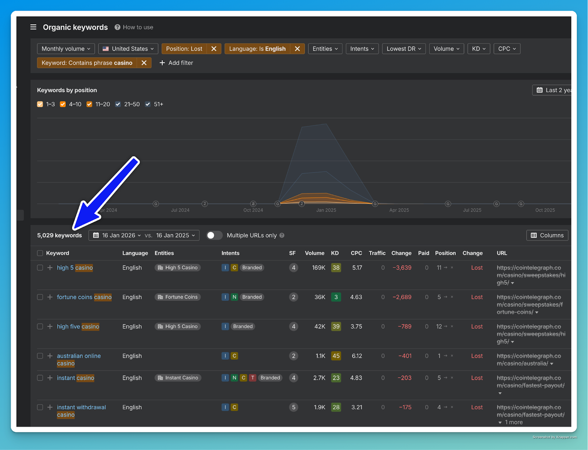Click the plus icon beside Add filter
Viewport: 588px width, 450px height.
point(162,63)
